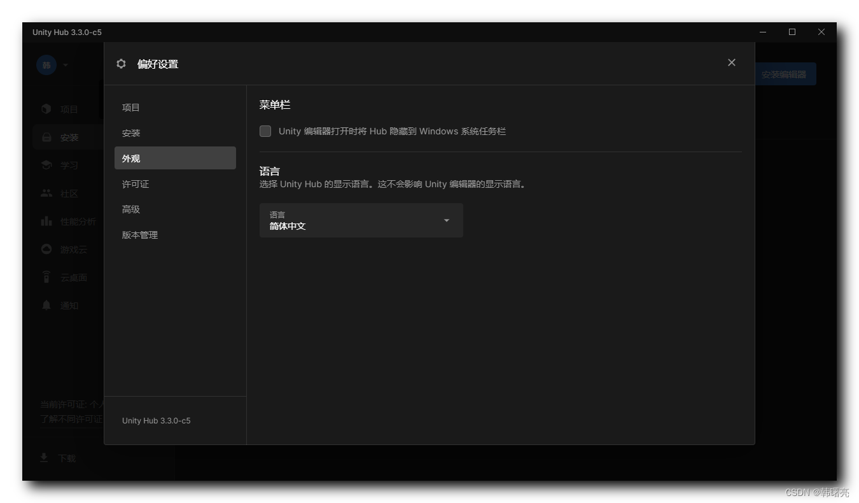Click the 游戏云 cloud icon
859x503 pixels.
[46, 249]
